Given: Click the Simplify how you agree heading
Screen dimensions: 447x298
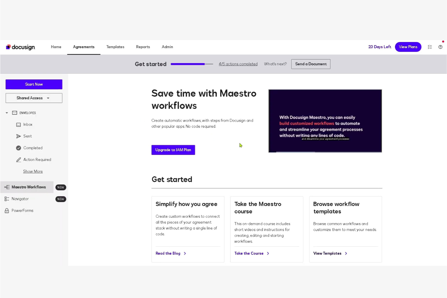Looking at the screenshot, I should (x=186, y=204).
